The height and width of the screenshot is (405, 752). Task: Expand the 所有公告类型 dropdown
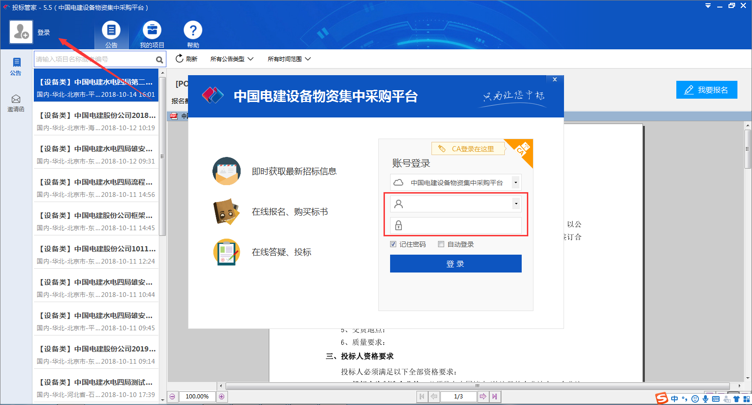232,59
